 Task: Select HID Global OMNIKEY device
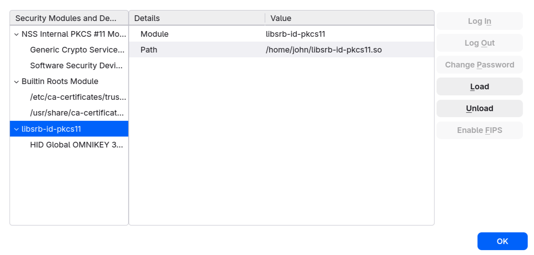coord(69,145)
